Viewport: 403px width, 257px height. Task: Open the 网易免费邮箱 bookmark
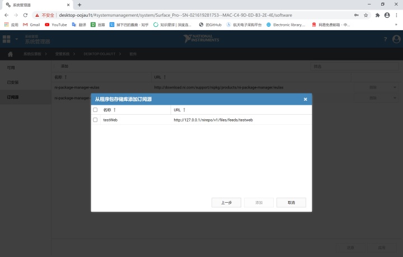(x=331, y=25)
